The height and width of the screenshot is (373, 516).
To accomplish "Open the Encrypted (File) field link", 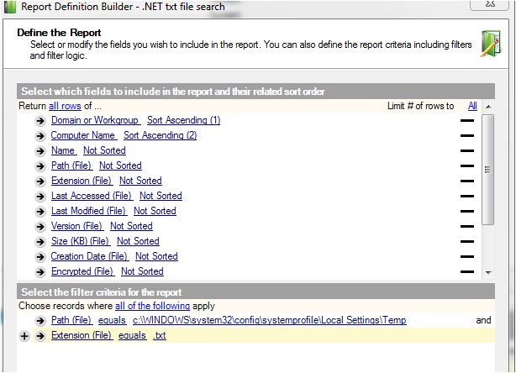I will point(83,271).
